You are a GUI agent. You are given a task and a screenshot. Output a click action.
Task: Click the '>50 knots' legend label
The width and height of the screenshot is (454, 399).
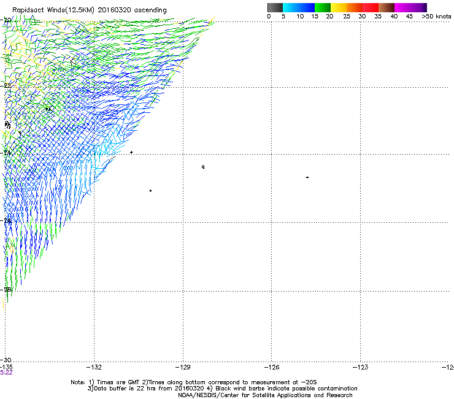[436, 17]
